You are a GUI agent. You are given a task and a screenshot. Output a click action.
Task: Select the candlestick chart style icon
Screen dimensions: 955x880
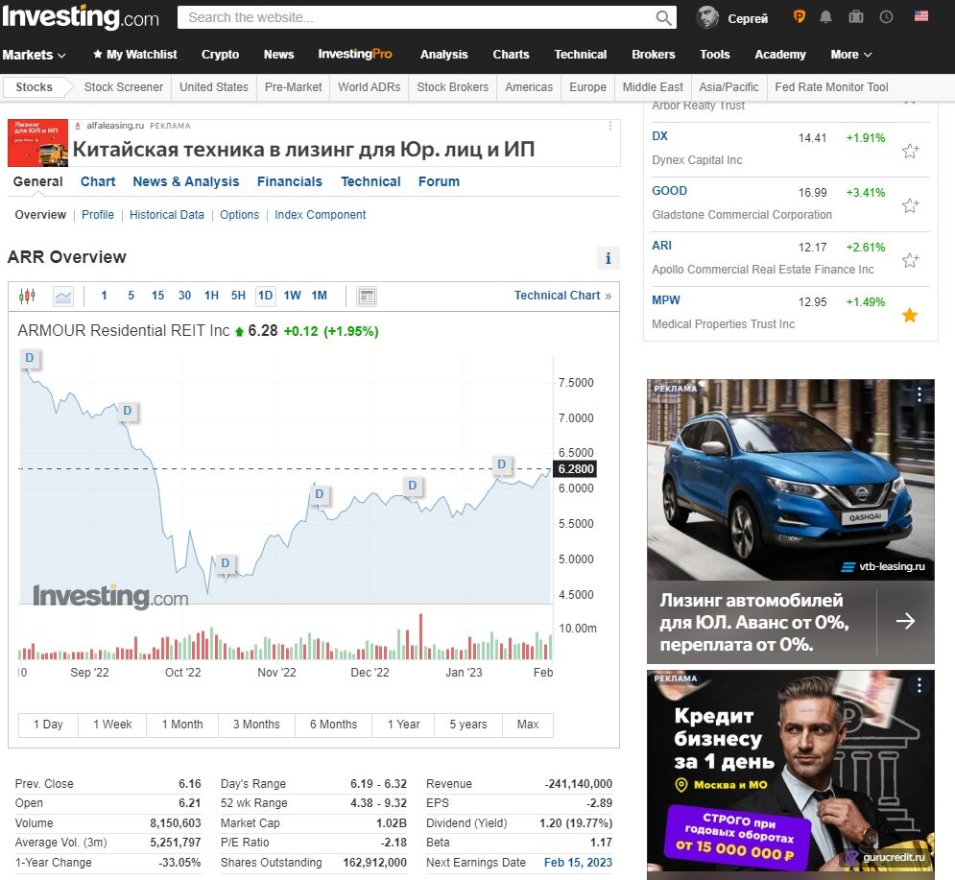[26, 296]
